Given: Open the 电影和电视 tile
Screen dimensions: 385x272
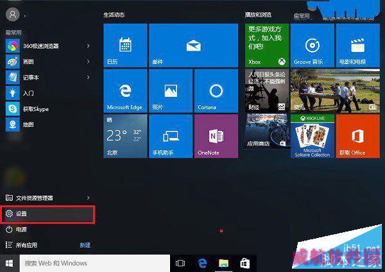Looking at the screenshot, I should click(x=358, y=45).
